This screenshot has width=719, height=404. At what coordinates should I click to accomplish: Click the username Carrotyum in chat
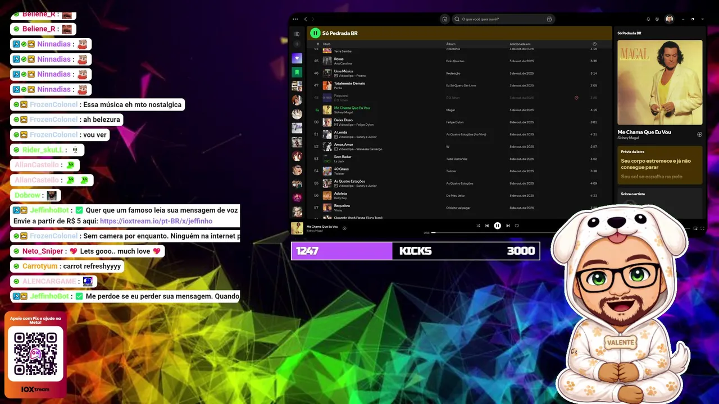(40, 266)
